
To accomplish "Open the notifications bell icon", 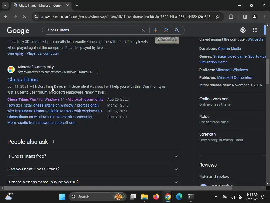I will [263, 197].
